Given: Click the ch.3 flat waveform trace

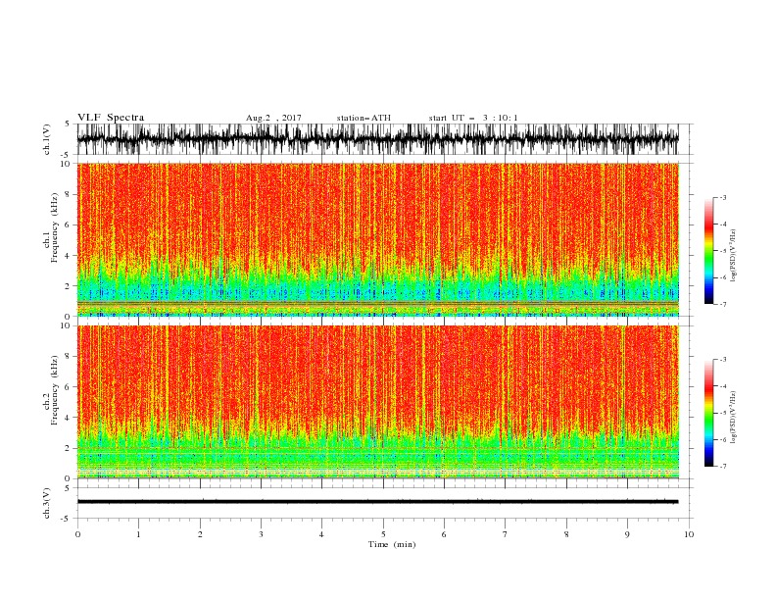Looking at the screenshot, I should pos(377,502).
